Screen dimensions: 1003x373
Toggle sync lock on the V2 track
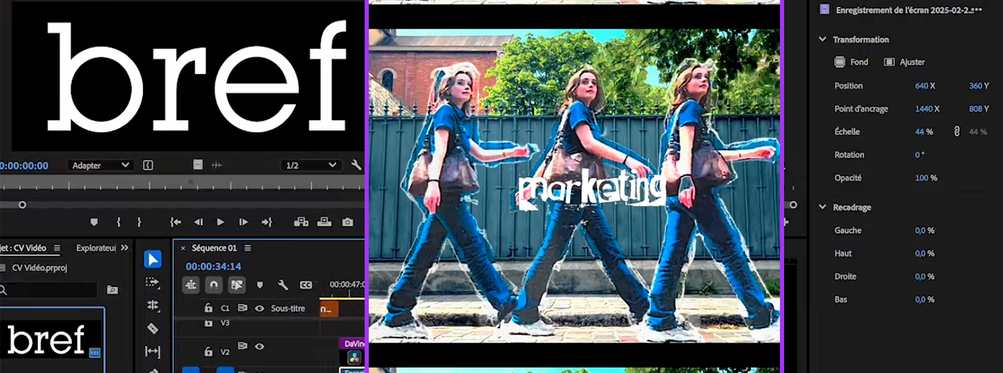tap(242, 346)
